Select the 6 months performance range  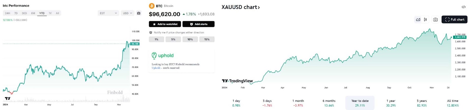(x=329, y=103)
